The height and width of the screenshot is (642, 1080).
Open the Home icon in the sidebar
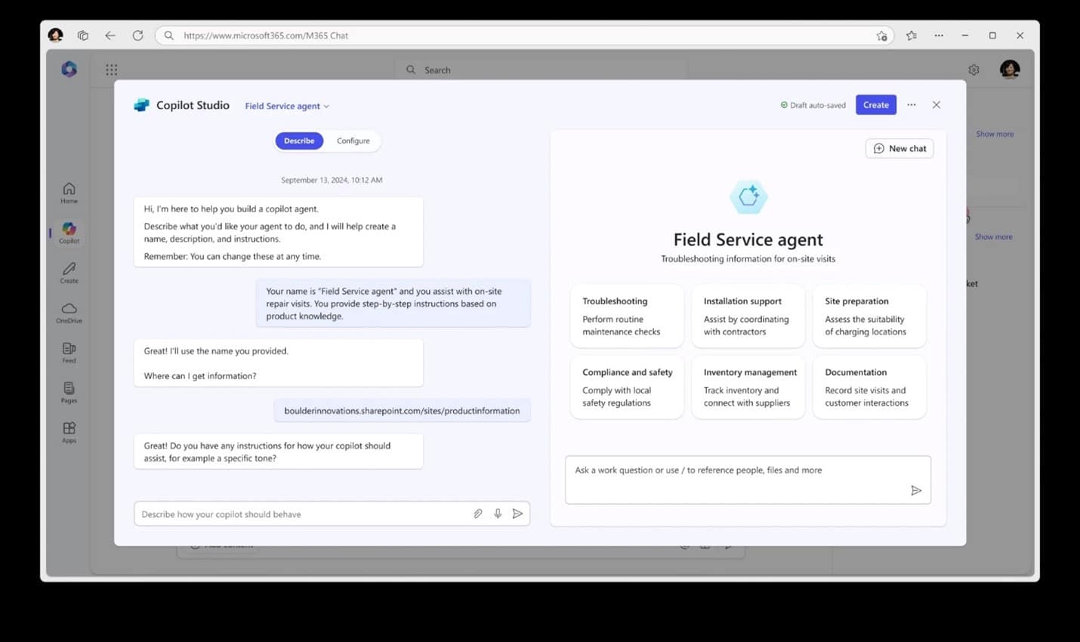(x=69, y=193)
